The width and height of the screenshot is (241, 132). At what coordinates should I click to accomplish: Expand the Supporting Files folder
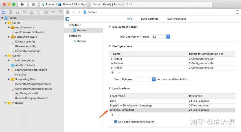click(x=9, y=79)
